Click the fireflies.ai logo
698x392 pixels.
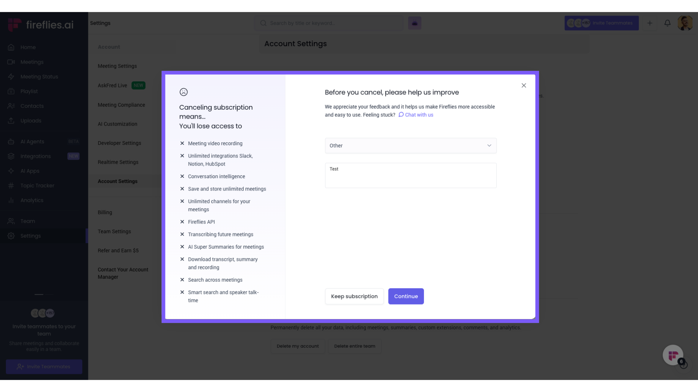point(39,24)
